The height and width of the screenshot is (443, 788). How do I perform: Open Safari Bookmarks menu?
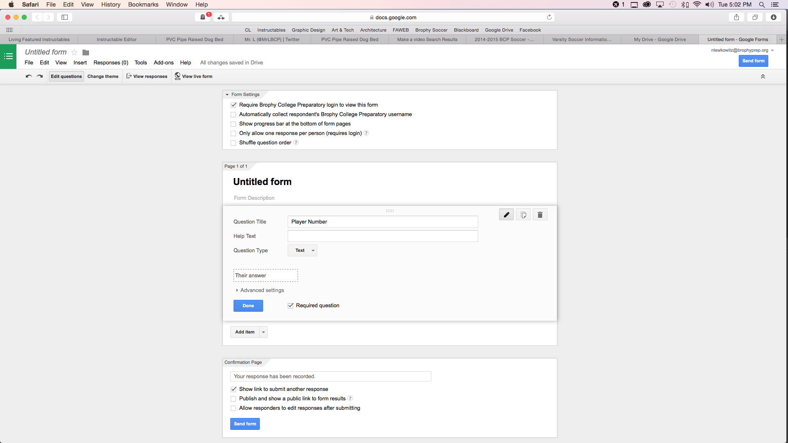[x=143, y=5]
